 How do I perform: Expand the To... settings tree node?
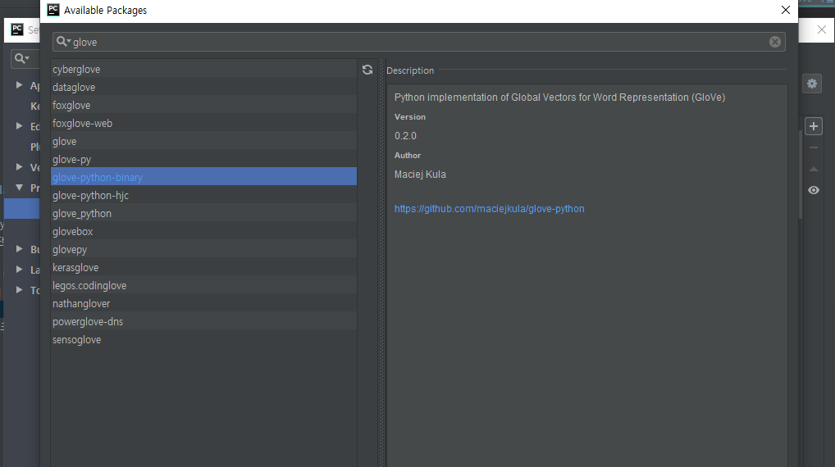pos(19,290)
